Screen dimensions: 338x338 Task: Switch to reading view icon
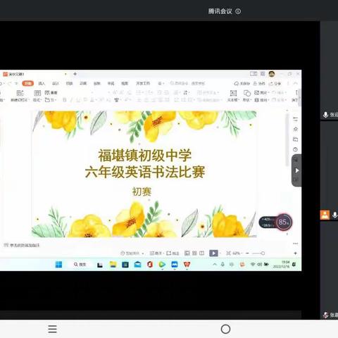(202, 254)
